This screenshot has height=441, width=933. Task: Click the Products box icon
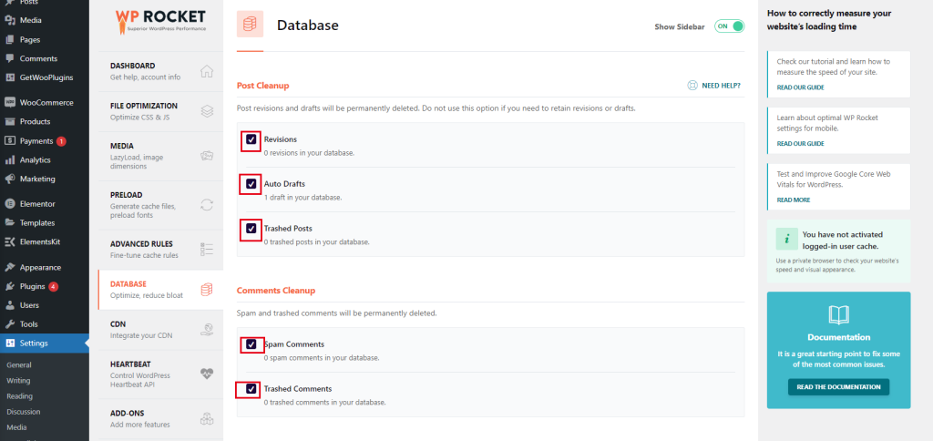point(9,121)
